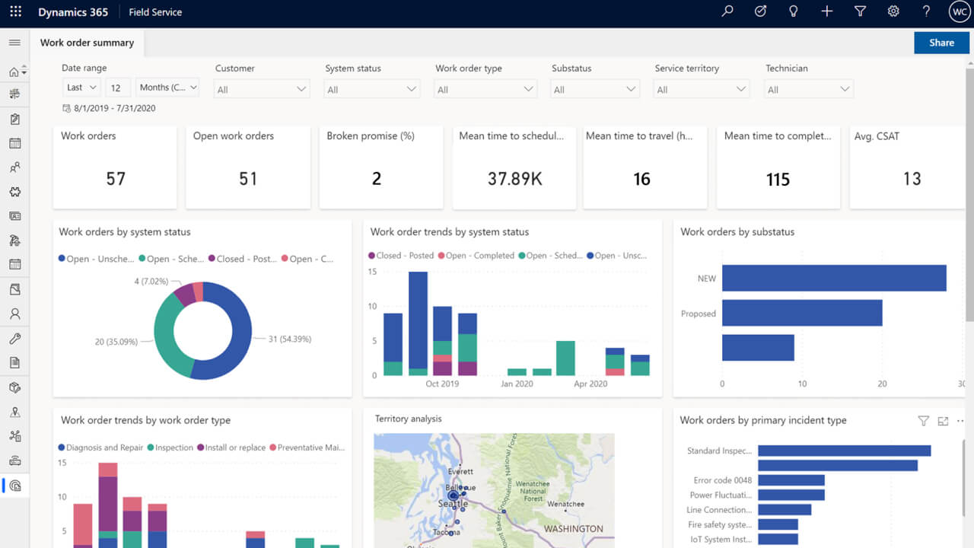Viewport: 974px width, 548px height.
Task: Switch to the Work order summary tab
Action: click(x=88, y=43)
